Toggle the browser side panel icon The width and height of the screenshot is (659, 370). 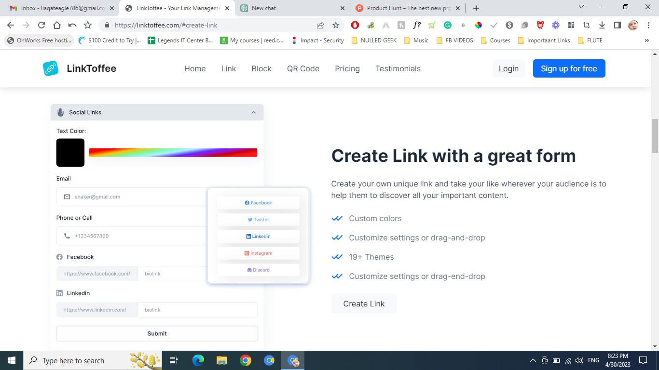[x=618, y=25]
